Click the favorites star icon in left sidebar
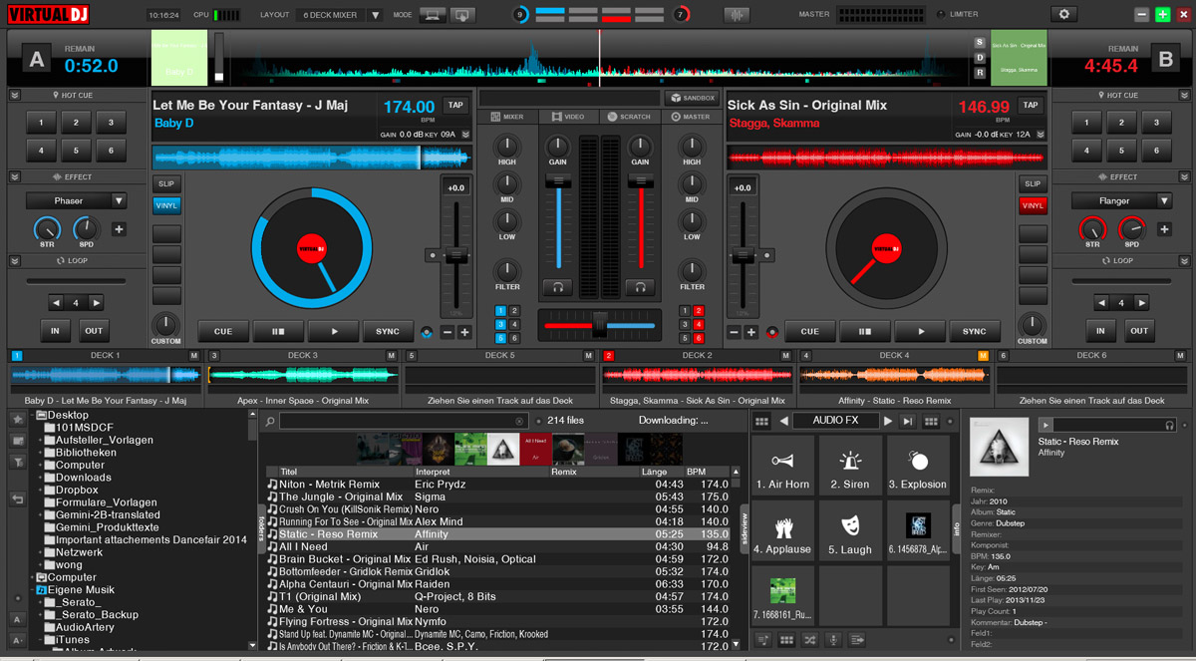Image resolution: width=1196 pixels, height=661 pixels. [17, 419]
